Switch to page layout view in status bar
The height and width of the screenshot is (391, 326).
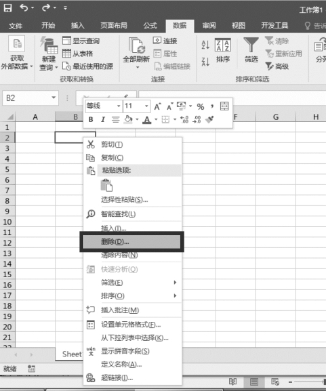pos(254,382)
